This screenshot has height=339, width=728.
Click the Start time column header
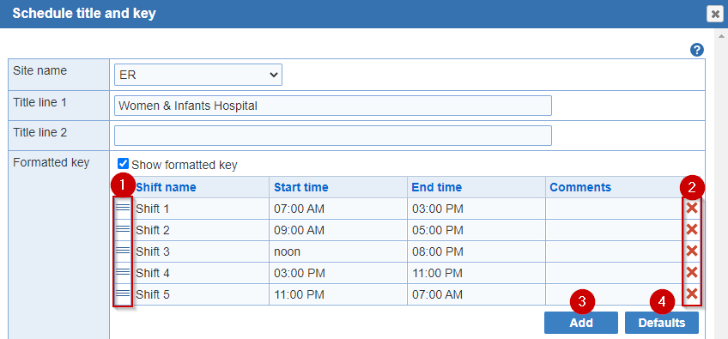coord(300,187)
